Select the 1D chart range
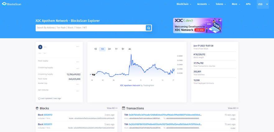 pyautogui.click(x=96, y=49)
